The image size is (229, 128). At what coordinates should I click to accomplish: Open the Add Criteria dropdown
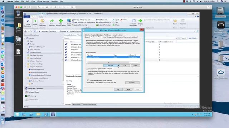click(x=193, y=38)
